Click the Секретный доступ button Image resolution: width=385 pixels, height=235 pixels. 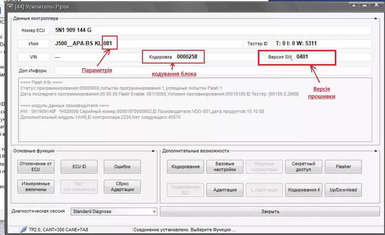[x=303, y=167]
